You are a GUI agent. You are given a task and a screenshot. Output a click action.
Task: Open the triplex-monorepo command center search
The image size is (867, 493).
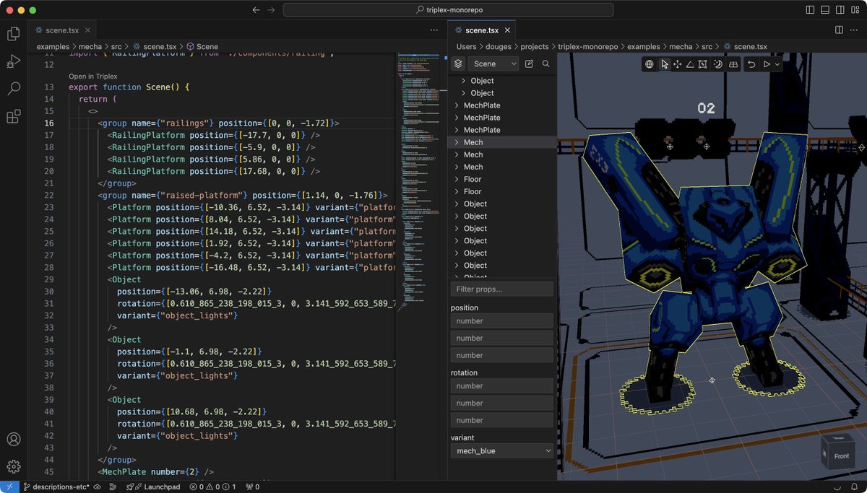click(x=448, y=10)
